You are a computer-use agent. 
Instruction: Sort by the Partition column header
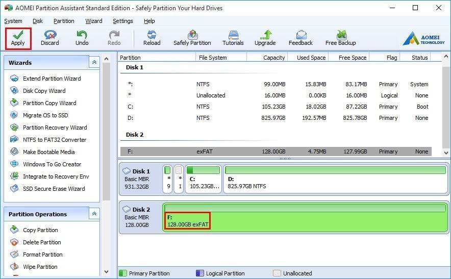(x=157, y=58)
